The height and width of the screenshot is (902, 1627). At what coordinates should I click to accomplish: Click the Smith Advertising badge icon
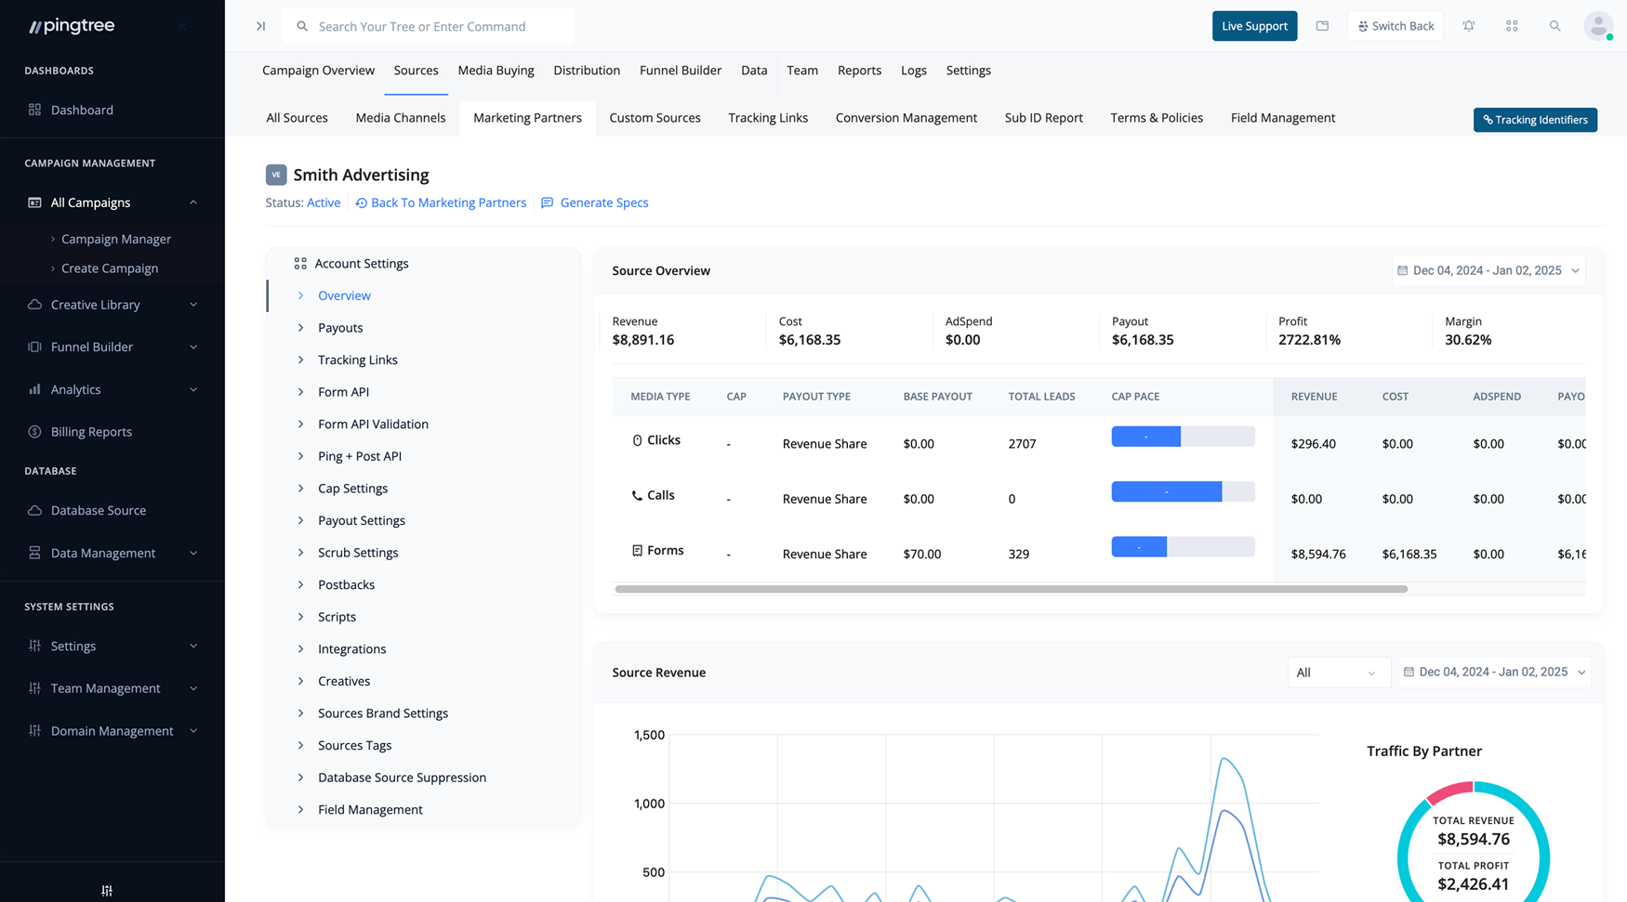tap(276, 175)
